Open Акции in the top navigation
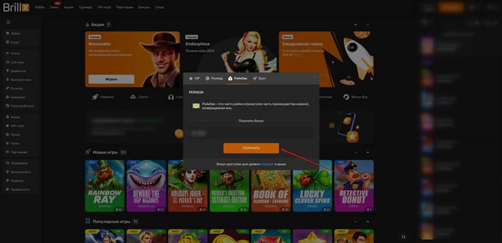502x243 pixels. point(68,7)
